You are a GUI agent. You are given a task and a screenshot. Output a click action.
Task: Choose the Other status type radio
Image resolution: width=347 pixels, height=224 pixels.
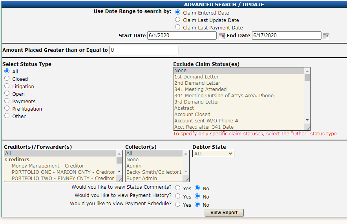click(7, 116)
